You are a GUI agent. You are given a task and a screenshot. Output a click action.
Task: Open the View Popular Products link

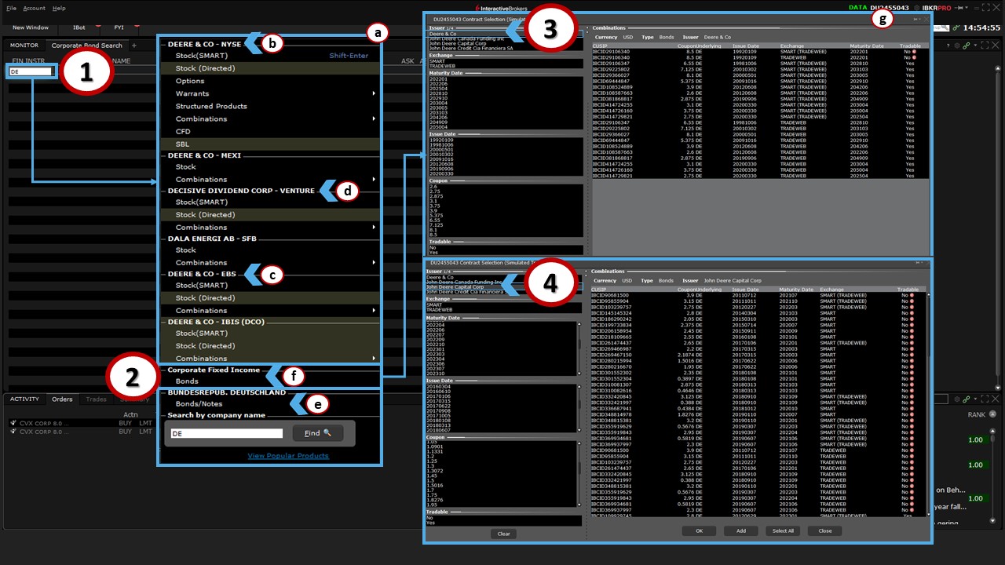click(287, 456)
